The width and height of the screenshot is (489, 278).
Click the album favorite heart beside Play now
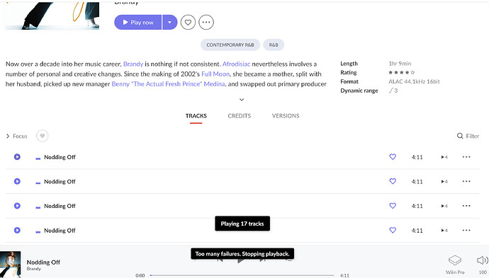188,23
